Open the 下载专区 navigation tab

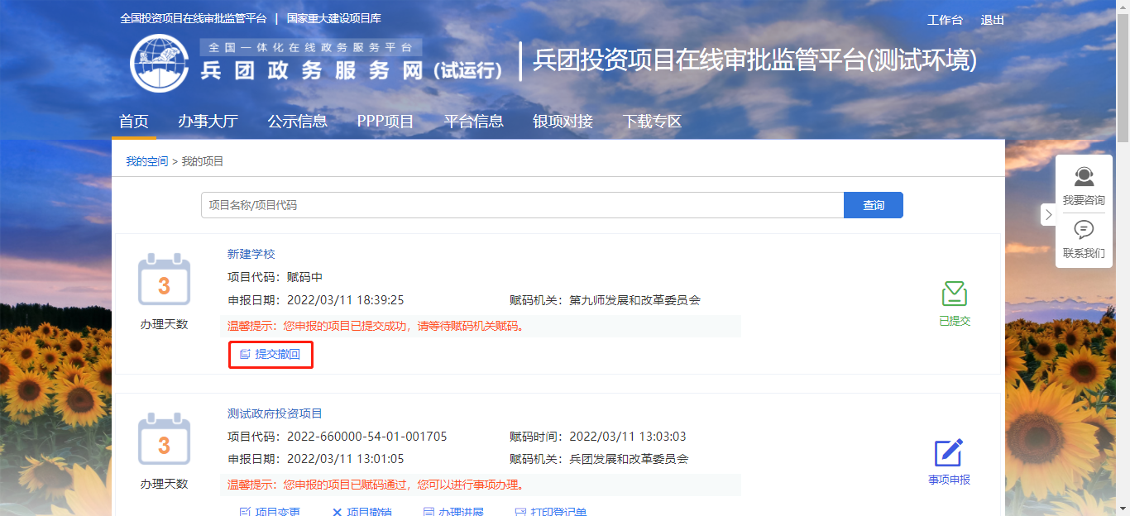652,122
